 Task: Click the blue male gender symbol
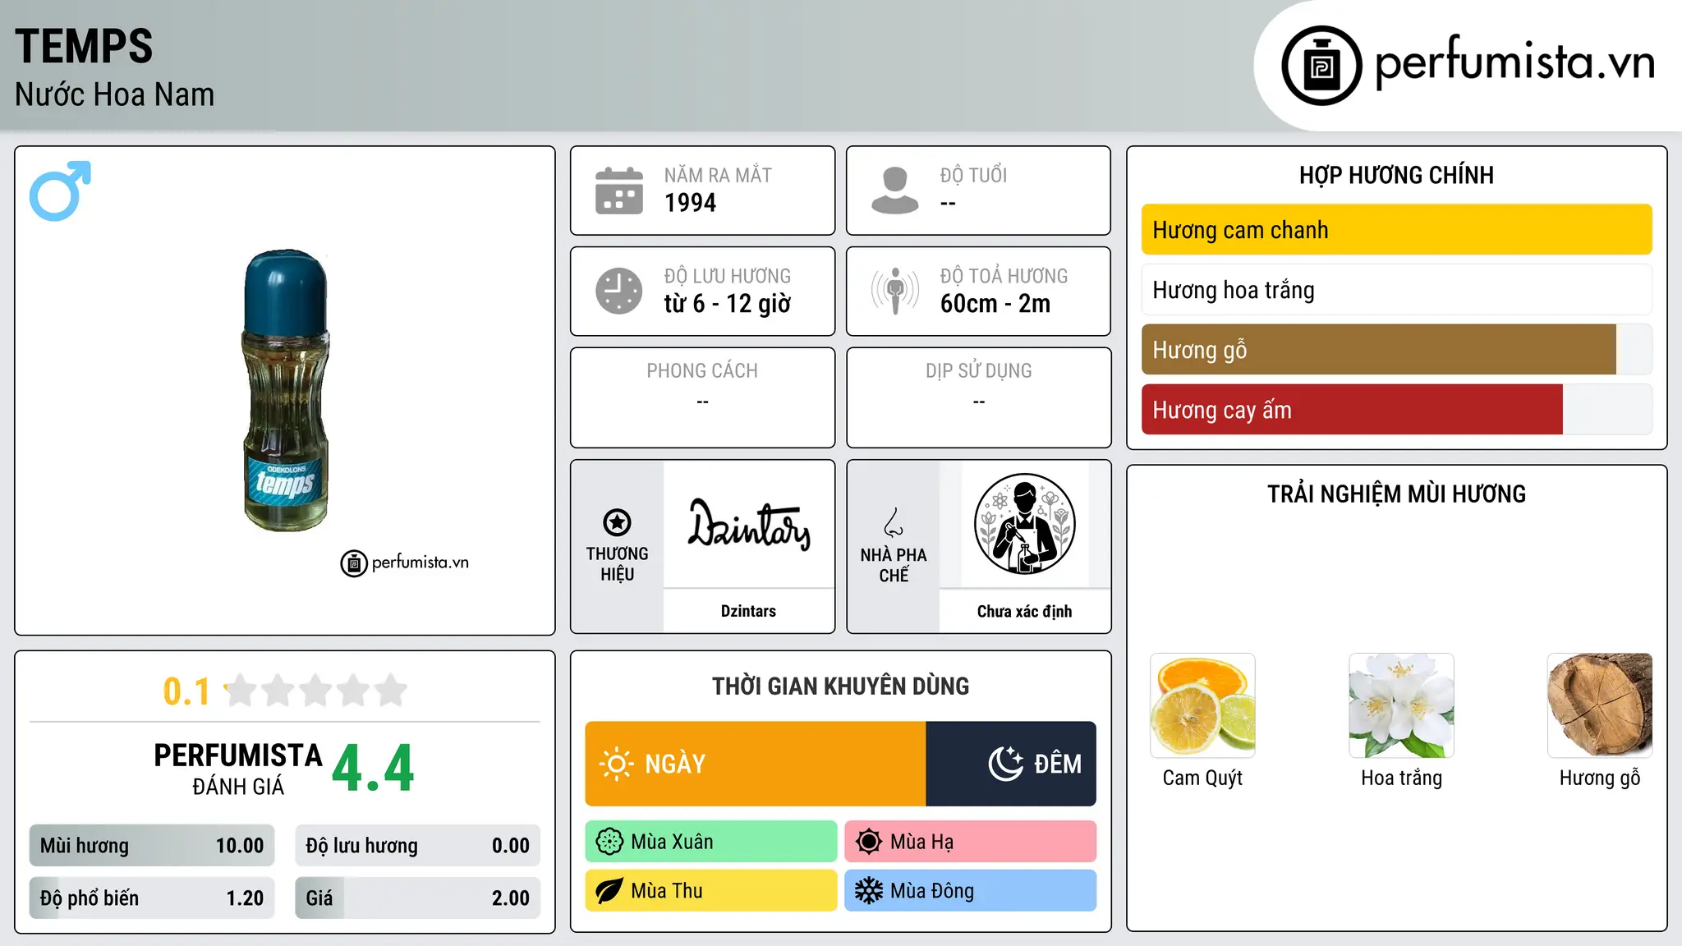pos(60,191)
